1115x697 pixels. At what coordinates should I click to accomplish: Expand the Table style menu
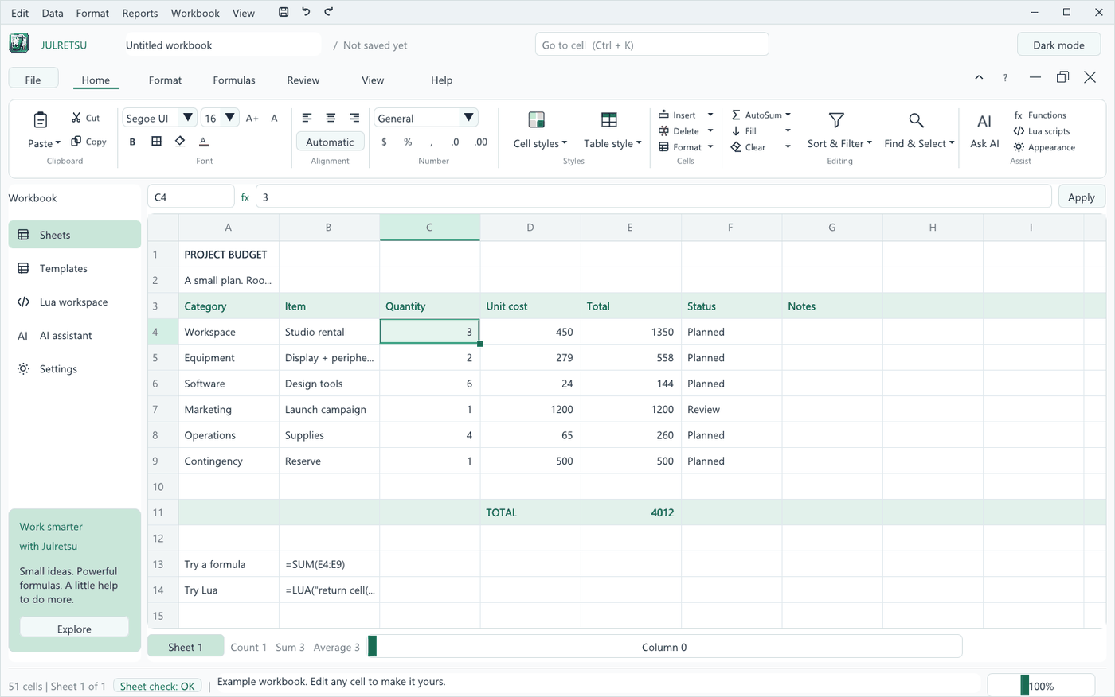pos(612,143)
